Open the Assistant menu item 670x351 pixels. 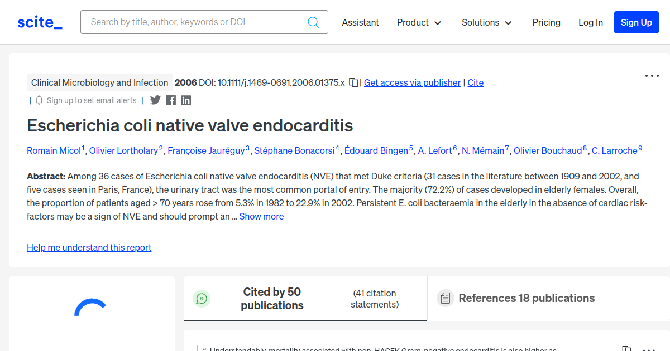tap(360, 22)
